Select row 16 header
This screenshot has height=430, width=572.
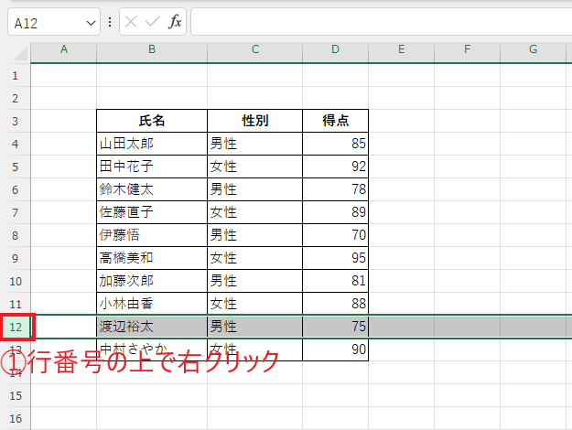(16, 418)
